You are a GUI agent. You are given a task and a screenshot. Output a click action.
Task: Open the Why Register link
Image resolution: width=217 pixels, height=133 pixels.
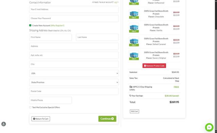pos(57,25)
